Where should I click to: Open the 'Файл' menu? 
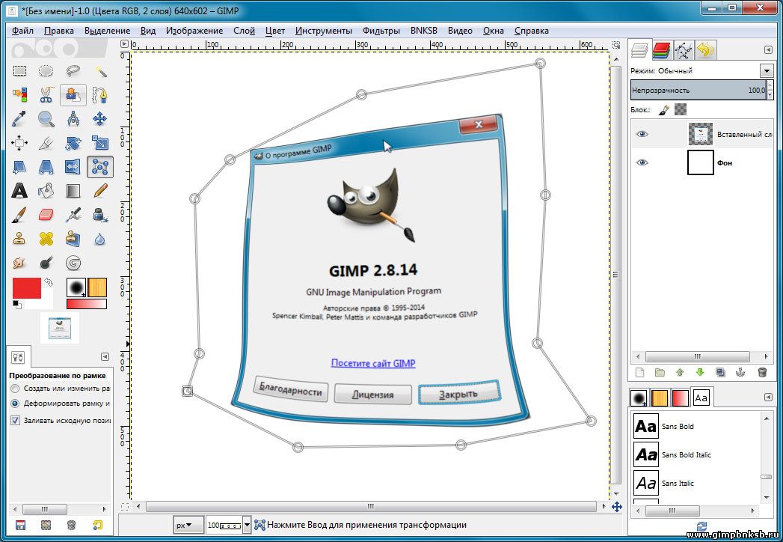(x=22, y=31)
